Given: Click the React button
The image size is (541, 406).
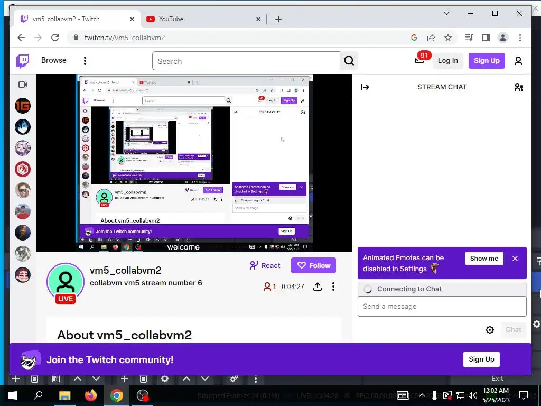Looking at the screenshot, I should pos(265,265).
